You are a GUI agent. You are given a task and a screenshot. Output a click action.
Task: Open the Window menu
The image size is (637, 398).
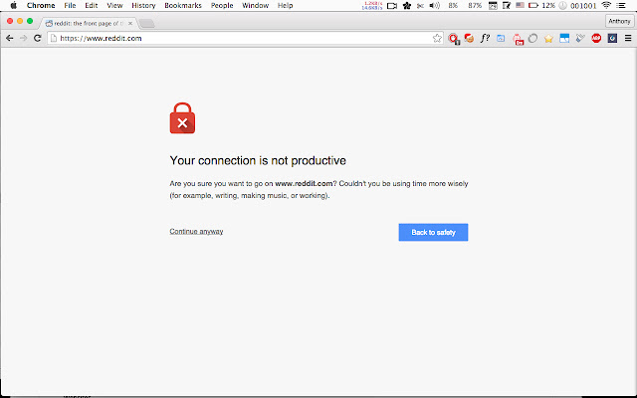tap(255, 5)
